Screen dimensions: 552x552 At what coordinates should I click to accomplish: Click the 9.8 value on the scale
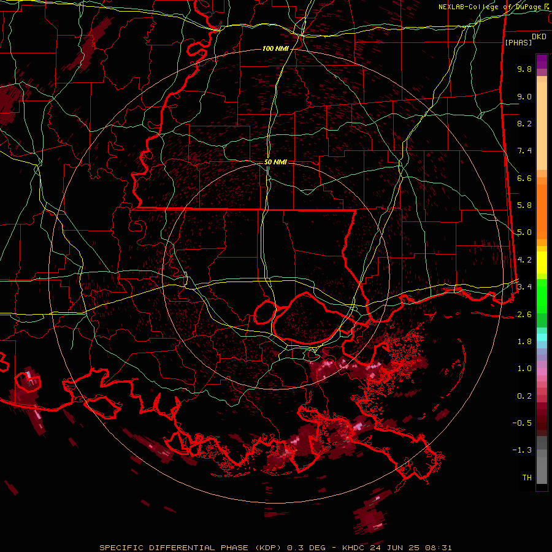[x=524, y=69]
